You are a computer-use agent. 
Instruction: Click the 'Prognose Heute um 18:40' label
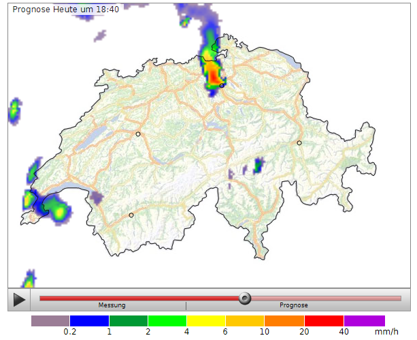(65, 10)
